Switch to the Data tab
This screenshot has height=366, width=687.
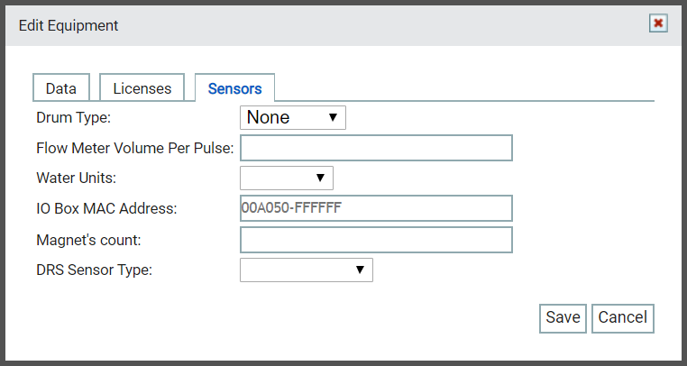coord(61,88)
